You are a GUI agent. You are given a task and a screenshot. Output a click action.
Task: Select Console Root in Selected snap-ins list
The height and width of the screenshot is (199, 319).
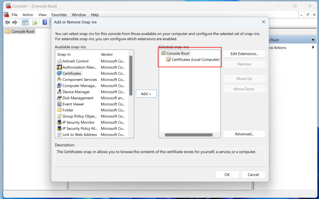[178, 53]
